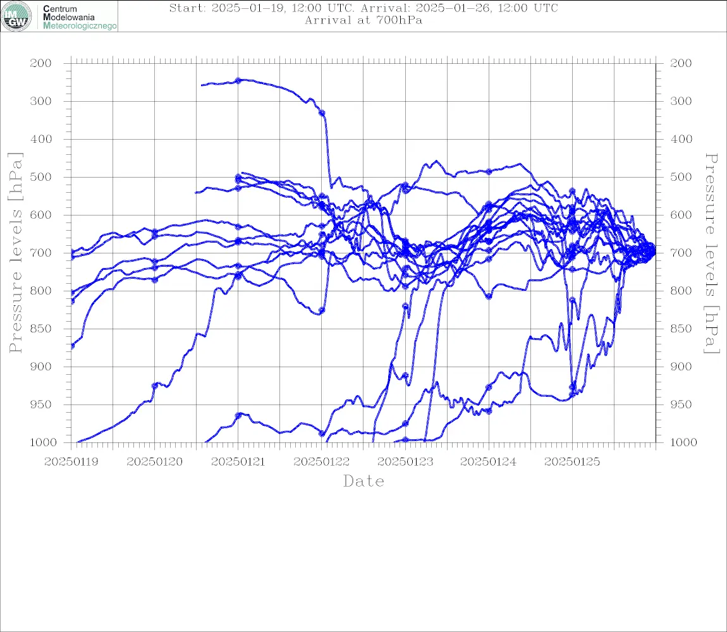Viewport: 727px width, 632px height.
Task: Click the left axis 300 tick label
Action: click(41, 101)
